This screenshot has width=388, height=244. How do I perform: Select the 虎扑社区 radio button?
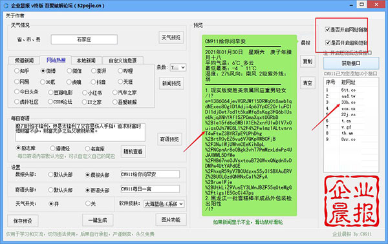click(x=27, y=102)
